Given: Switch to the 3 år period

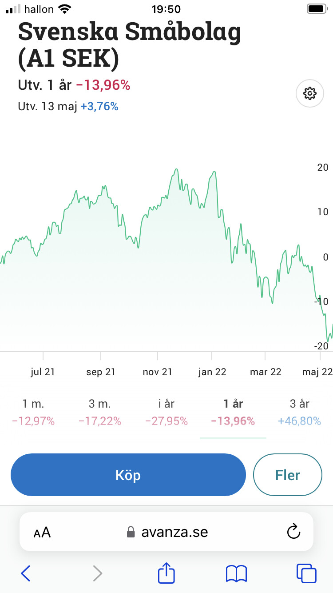Looking at the screenshot, I should [299, 412].
